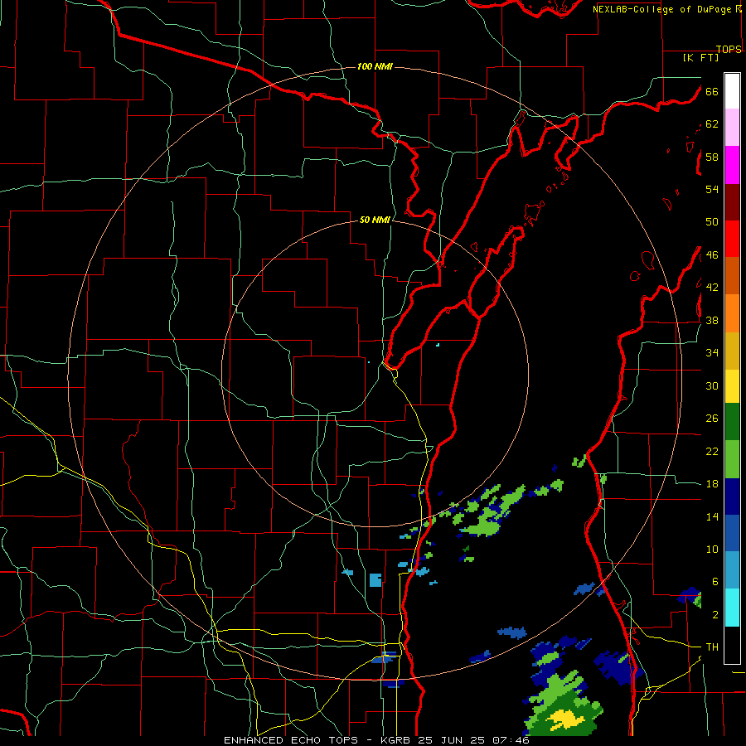Click the TH legend label
This screenshot has width=746, height=746.
712,647
